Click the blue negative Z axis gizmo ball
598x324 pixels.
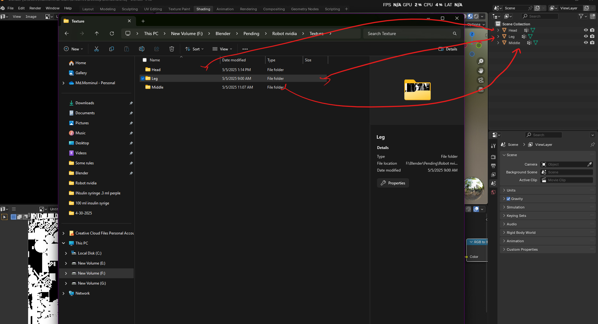[x=472, y=54]
